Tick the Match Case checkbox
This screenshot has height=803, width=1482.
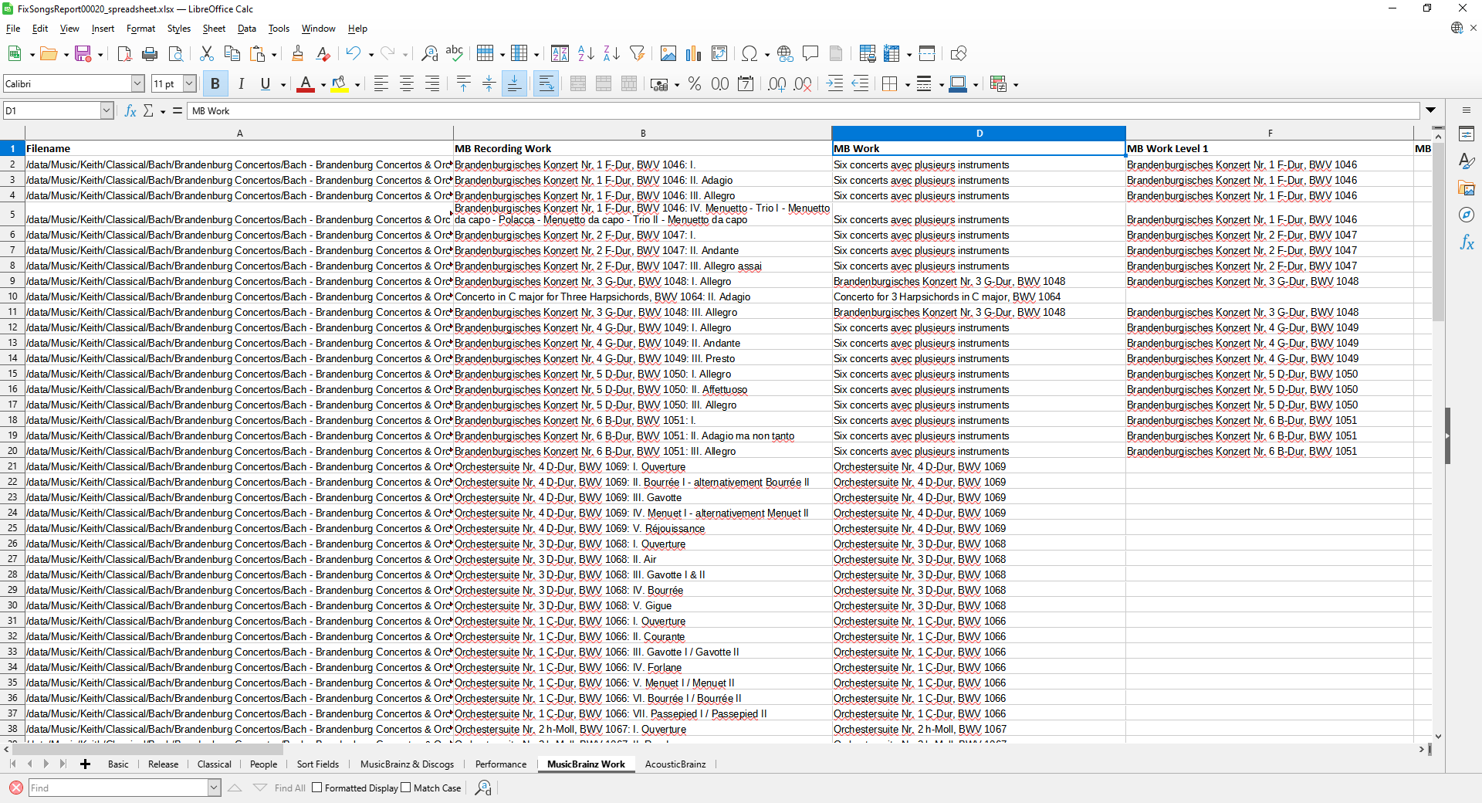pos(406,788)
